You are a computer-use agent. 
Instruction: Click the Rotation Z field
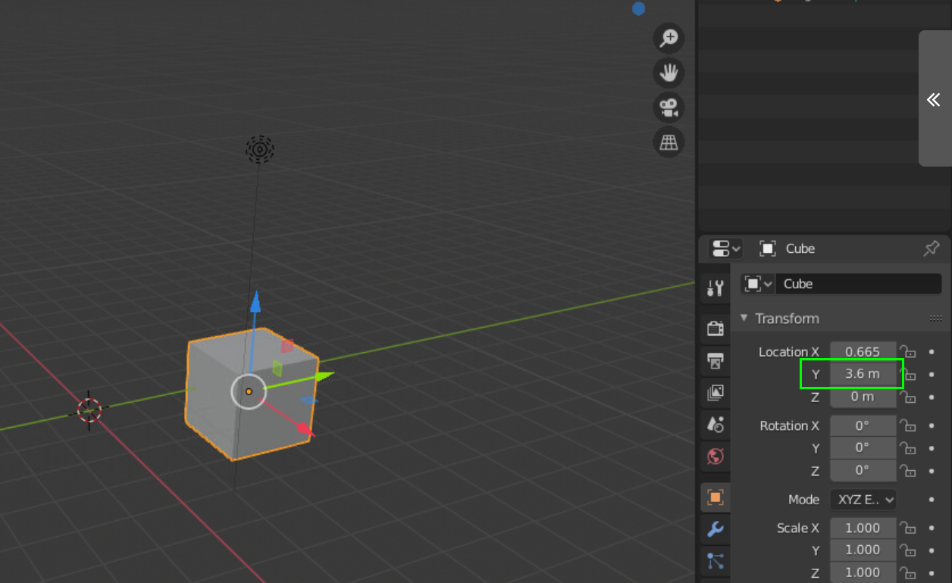pyautogui.click(x=863, y=470)
